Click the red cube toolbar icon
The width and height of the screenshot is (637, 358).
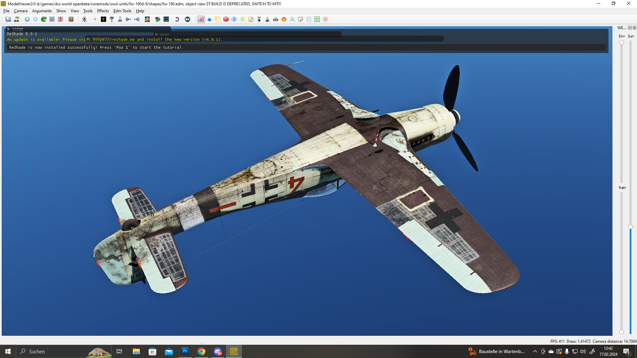pyautogui.click(x=226, y=19)
